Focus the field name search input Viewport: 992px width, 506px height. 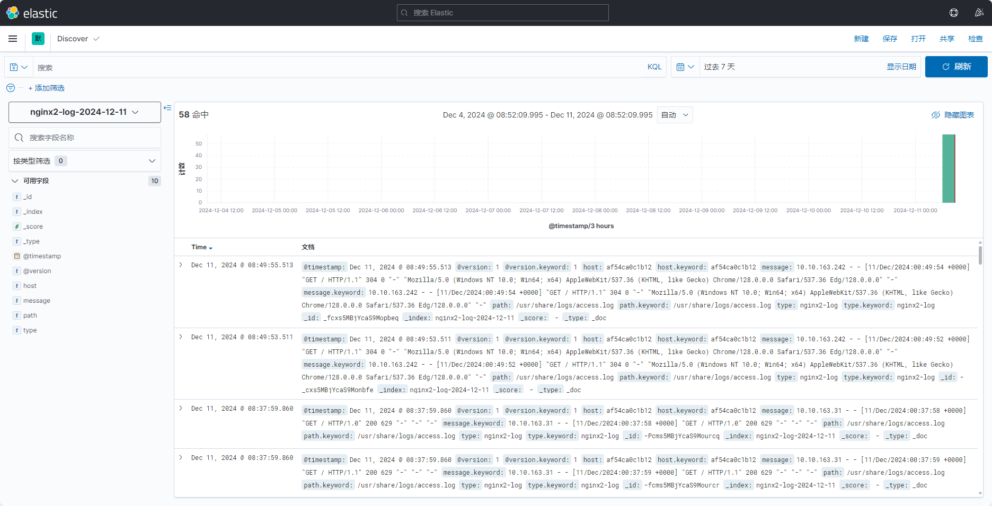[85, 138]
